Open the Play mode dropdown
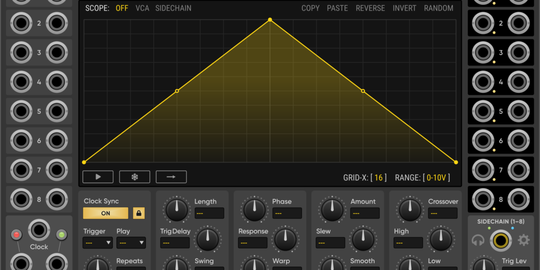This screenshot has width=540, height=270. point(131,243)
